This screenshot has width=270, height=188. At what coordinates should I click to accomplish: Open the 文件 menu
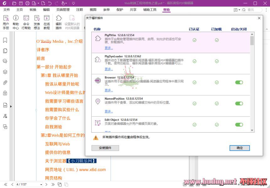[7, 10]
